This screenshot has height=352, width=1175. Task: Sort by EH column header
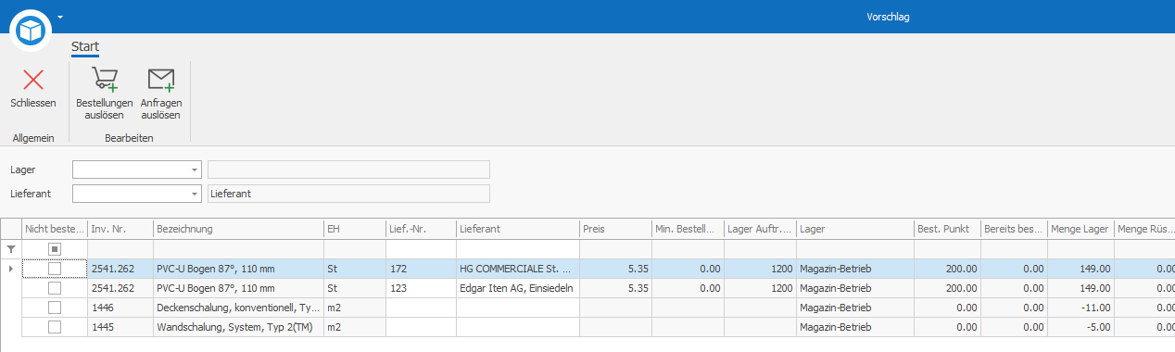[354, 229]
